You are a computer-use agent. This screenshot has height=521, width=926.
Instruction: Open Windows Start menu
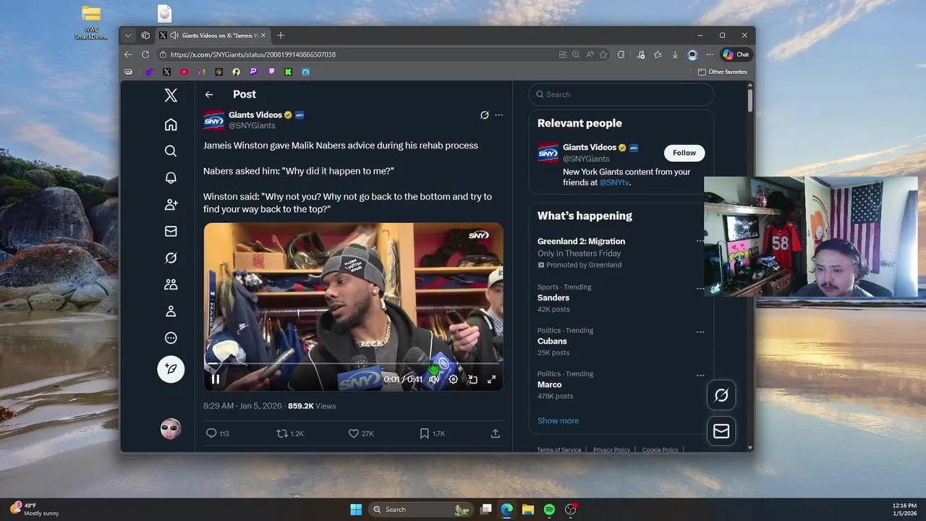356,509
